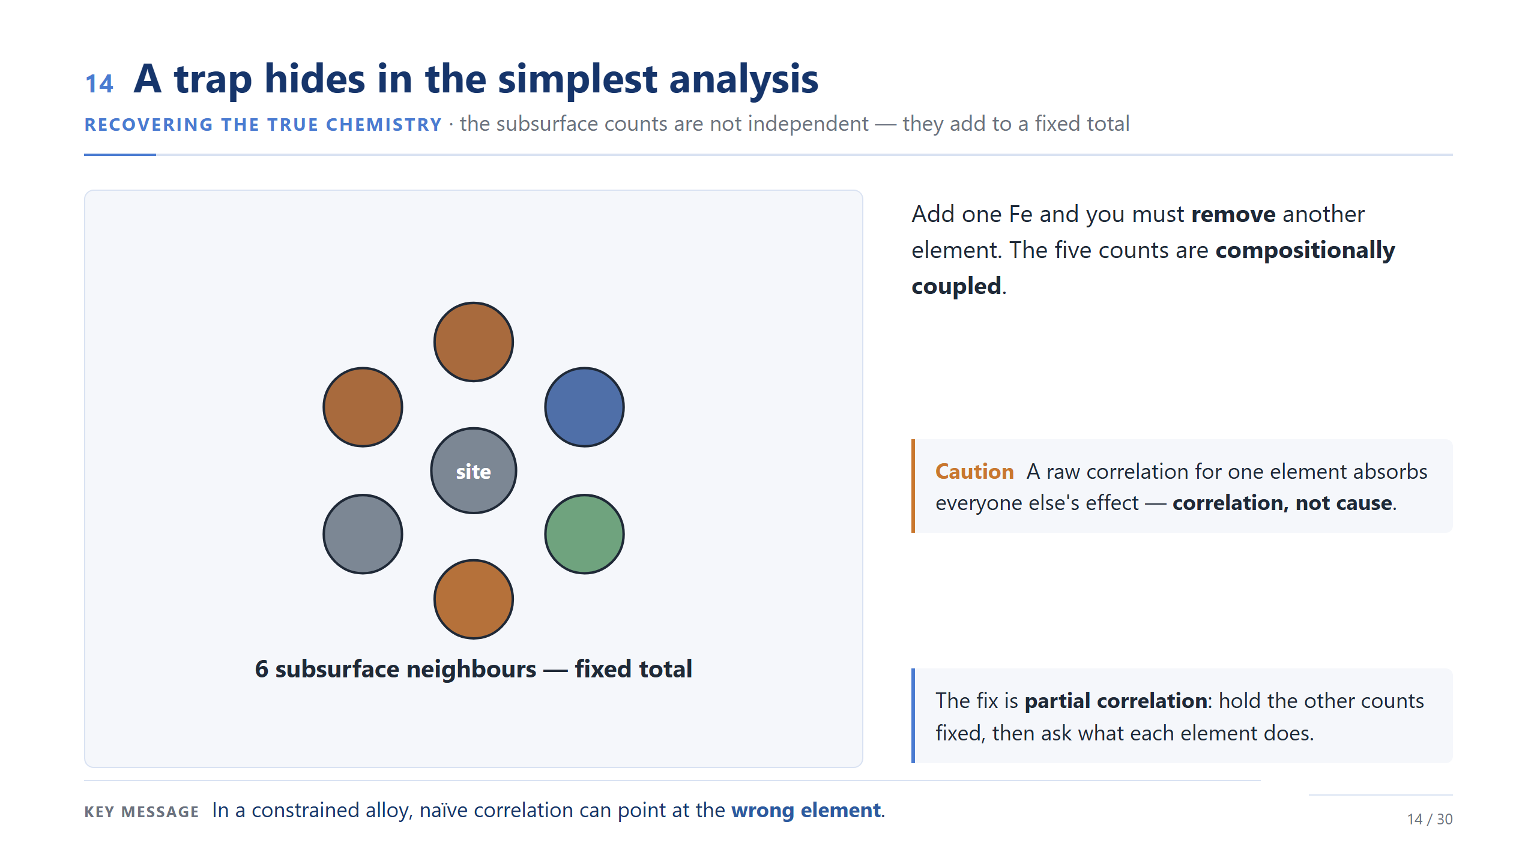Click the "partial correlation" bold text
The width and height of the screenshot is (1537, 864).
pos(1116,701)
